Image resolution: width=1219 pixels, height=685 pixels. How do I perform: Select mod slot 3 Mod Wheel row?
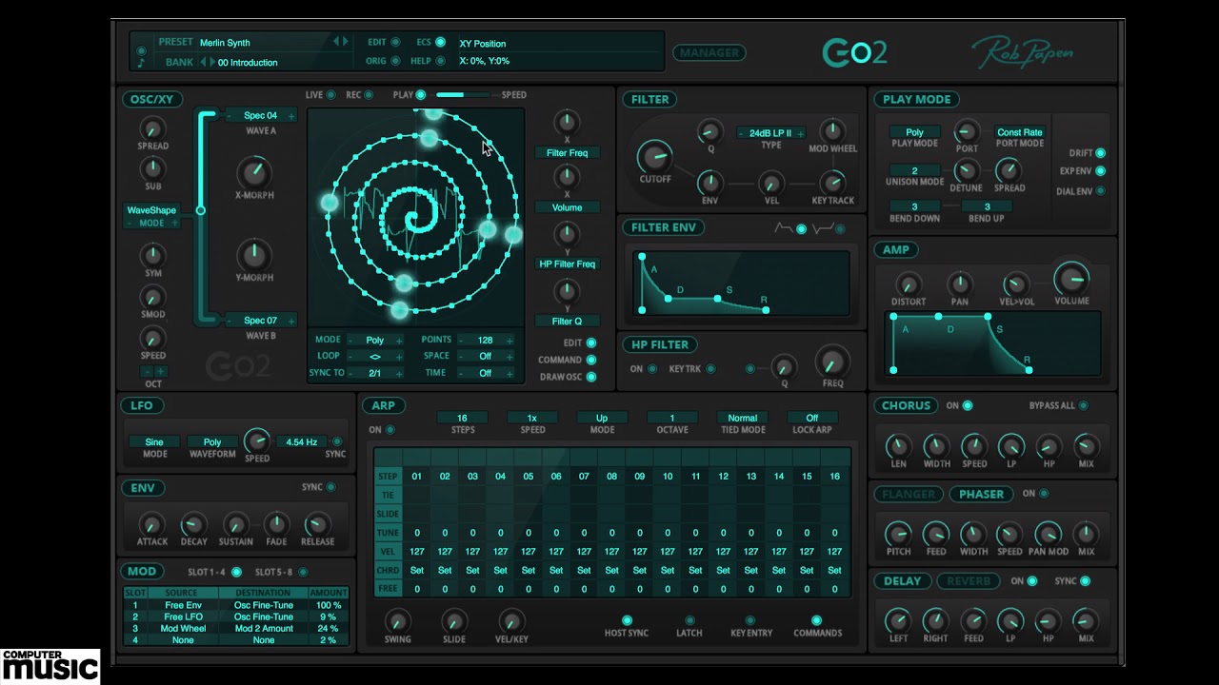click(236, 628)
